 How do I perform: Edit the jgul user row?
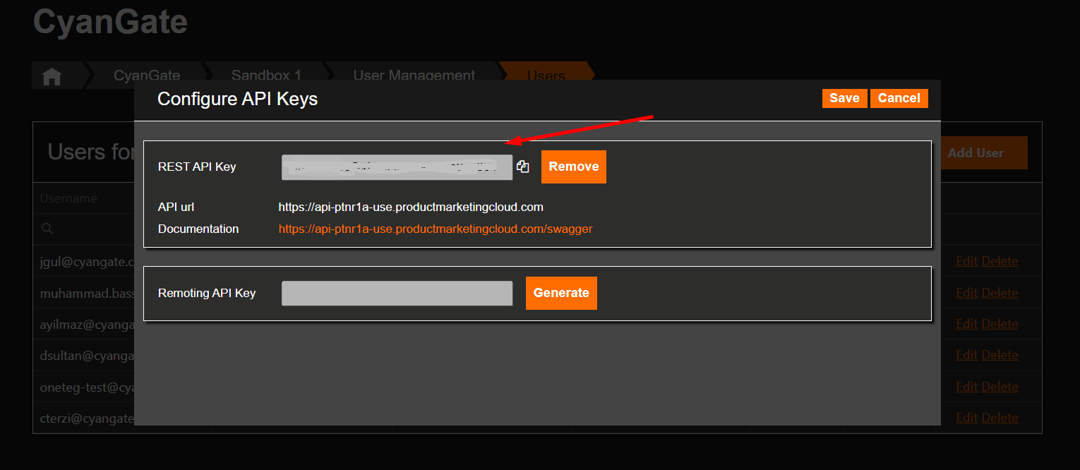[966, 261]
